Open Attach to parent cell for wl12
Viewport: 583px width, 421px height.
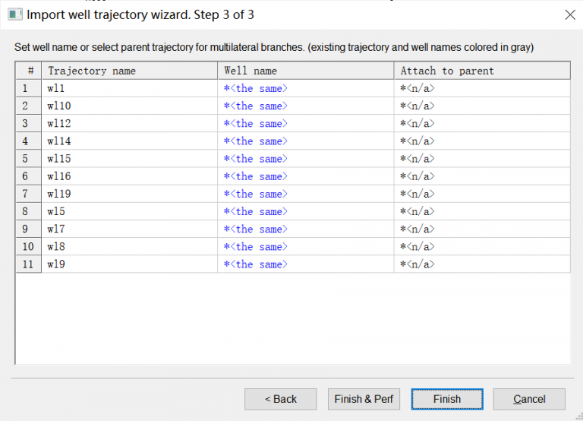[481, 123]
